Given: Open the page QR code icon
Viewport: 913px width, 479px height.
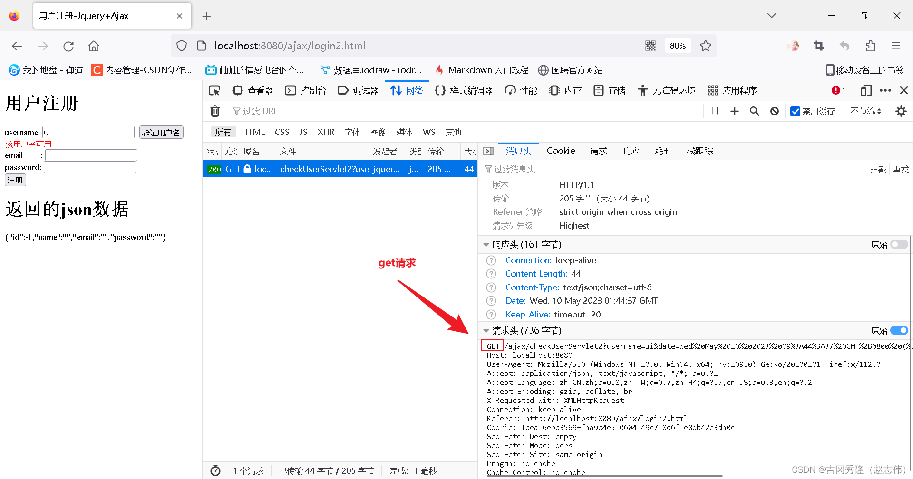Looking at the screenshot, I should pos(651,46).
